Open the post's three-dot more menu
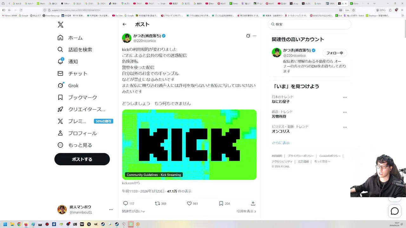The width and height of the screenshot is (406, 228). coord(254,36)
